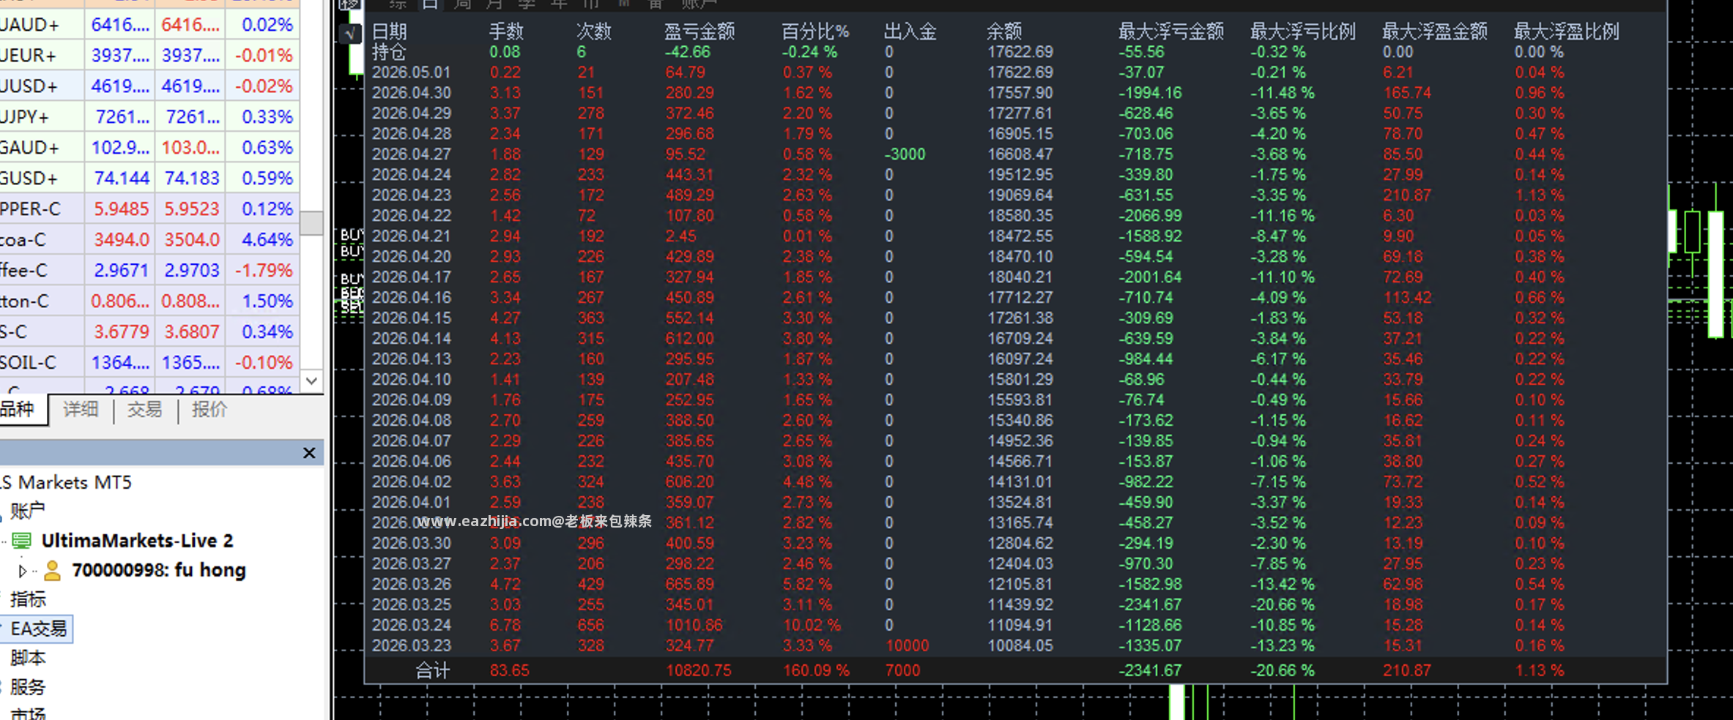Select the fee-C symbol row
Screen dimensions: 1733x720
click(x=149, y=270)
